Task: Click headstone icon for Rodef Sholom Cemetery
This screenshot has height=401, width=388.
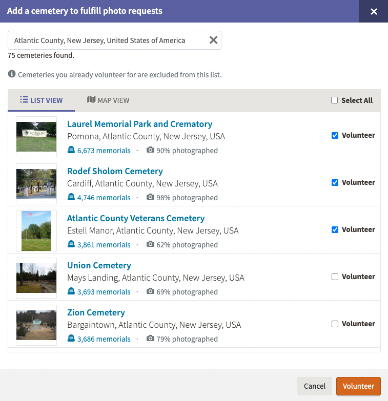Action: pyautogui.click(x=71, y=197)
